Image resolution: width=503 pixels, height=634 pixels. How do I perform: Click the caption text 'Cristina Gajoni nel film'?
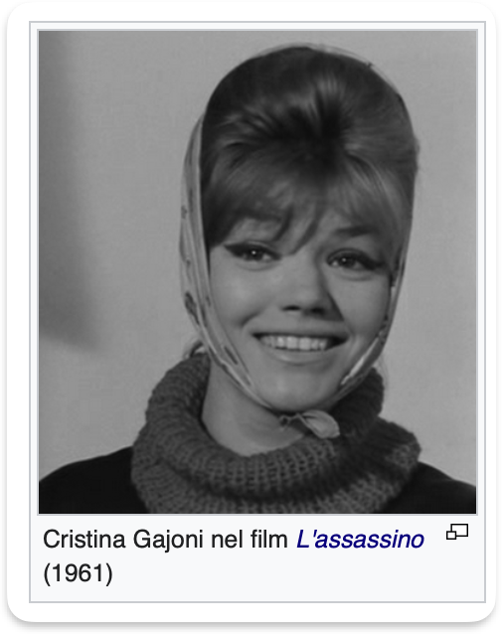(165, 540)
